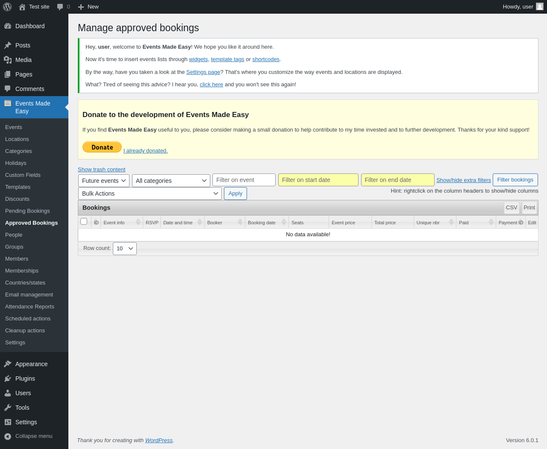Click the Pages icon in sidebar
The width and height of the screenshot is (547, 449).
pos(8,74)
